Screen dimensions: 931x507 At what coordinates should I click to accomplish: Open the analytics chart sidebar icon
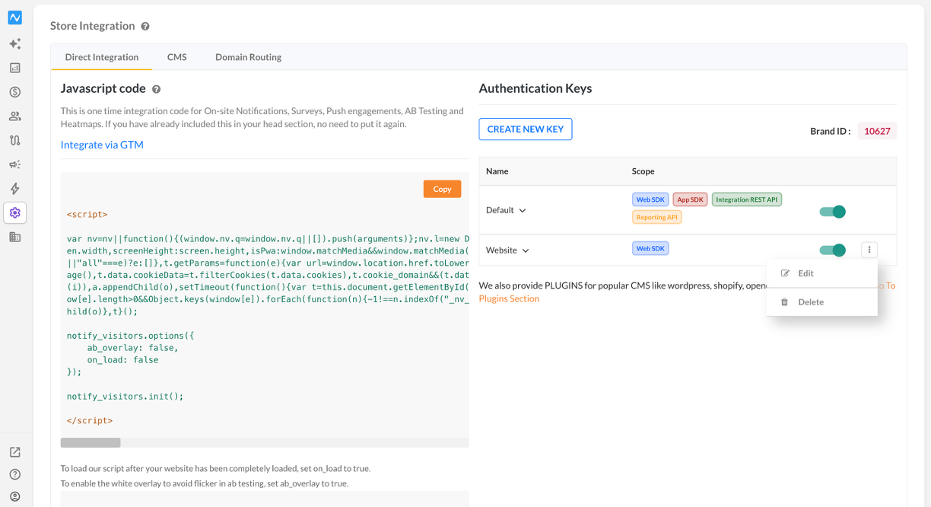pyautogui.click(x=15, y=68)
